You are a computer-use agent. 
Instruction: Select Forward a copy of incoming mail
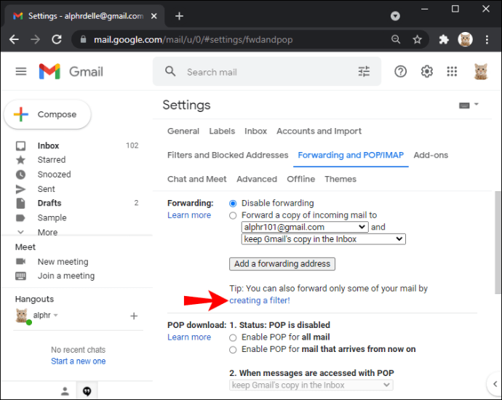tap(233, 216)
